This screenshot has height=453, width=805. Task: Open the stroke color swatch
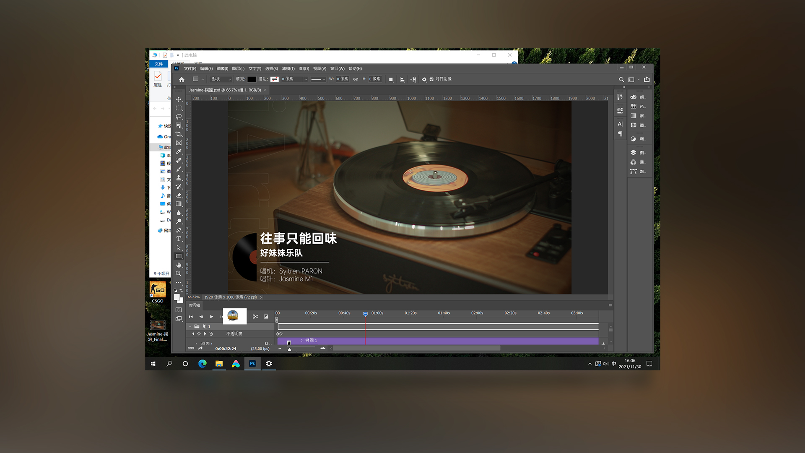click(x=275, y=79)
